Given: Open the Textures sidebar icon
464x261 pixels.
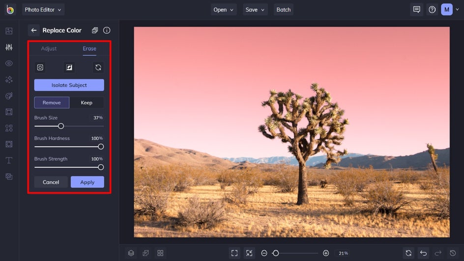Looking at the screenshot, I should [9, 177].
